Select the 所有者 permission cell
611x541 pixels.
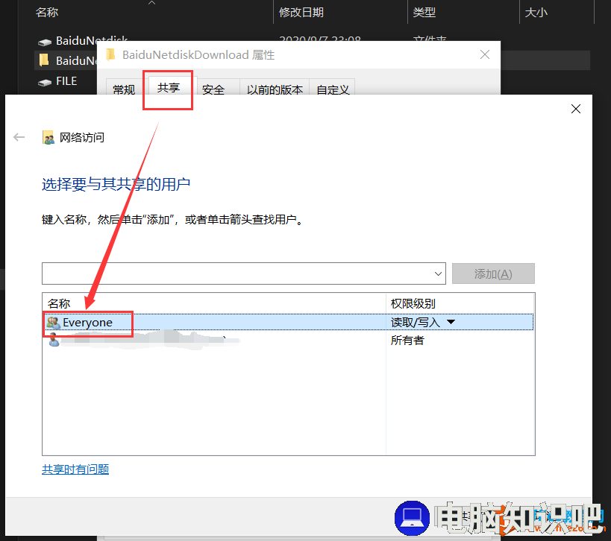click(x=407, y=340)
